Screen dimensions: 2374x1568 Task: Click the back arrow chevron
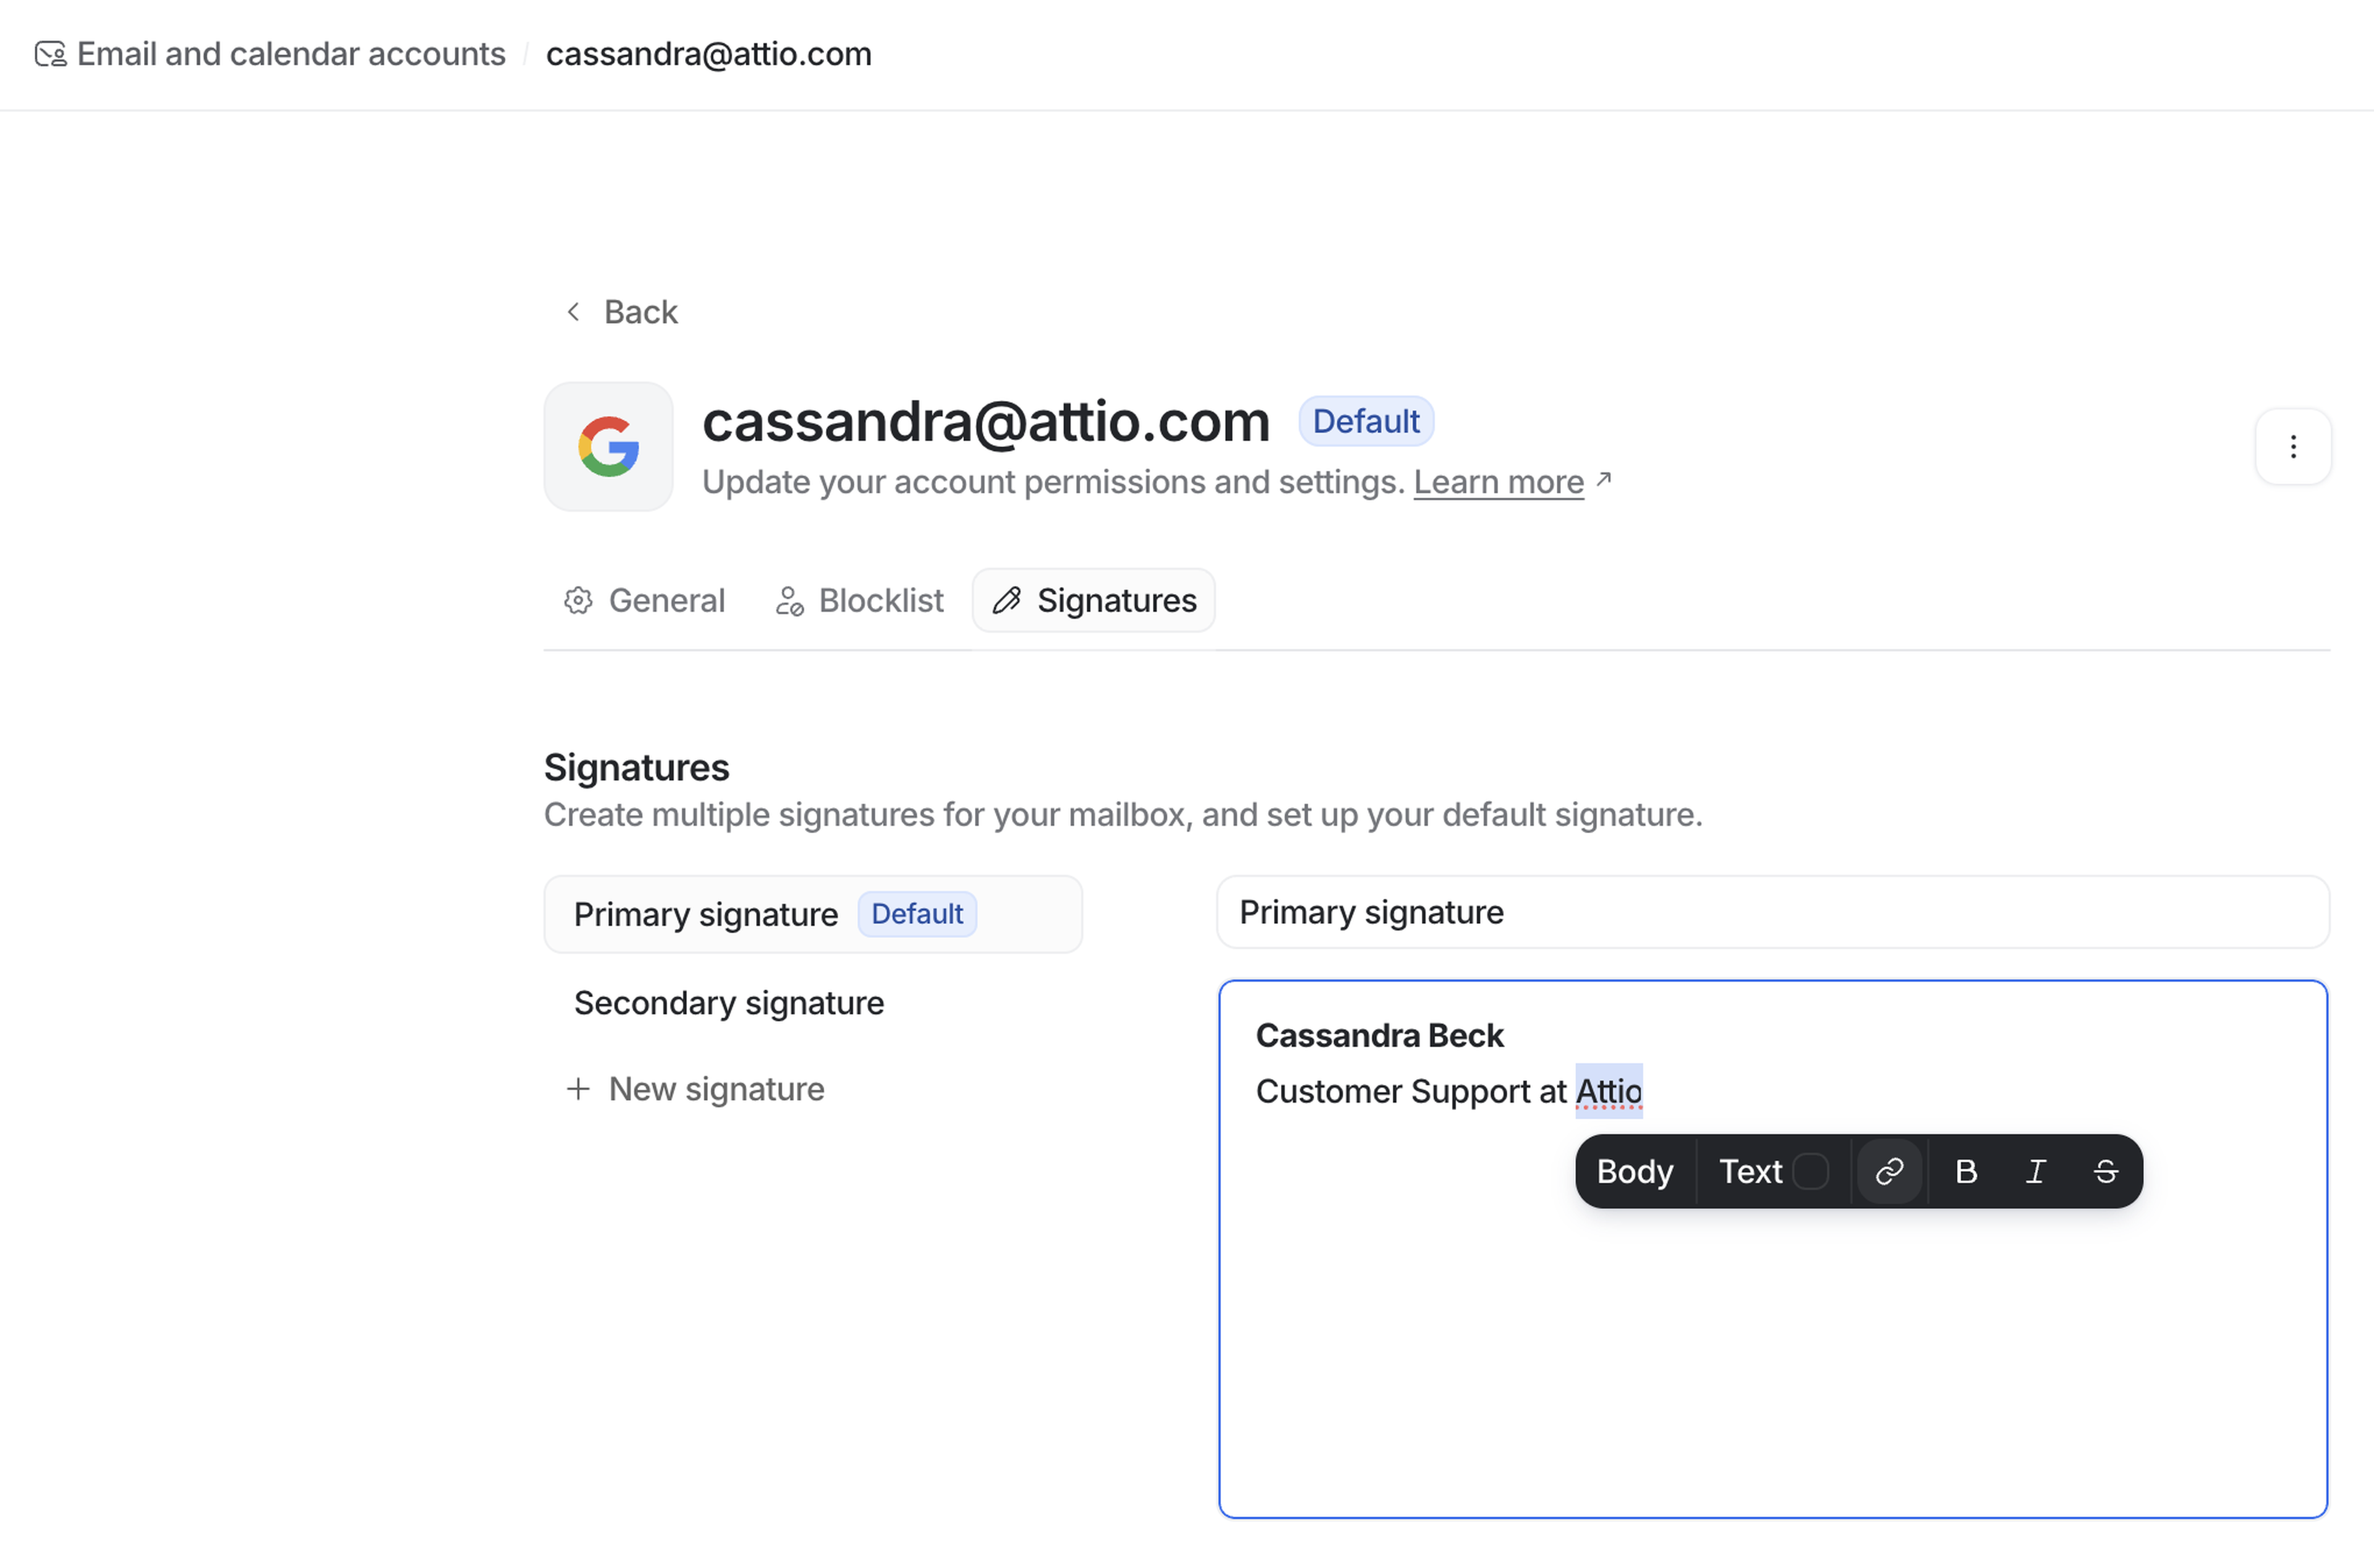pyautogui.click(x=573, y=312)
